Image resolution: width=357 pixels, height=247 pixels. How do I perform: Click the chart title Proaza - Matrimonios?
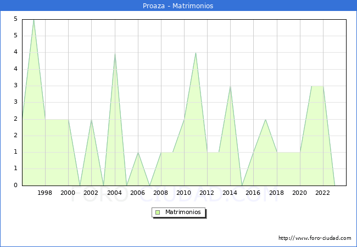[178, 5]
